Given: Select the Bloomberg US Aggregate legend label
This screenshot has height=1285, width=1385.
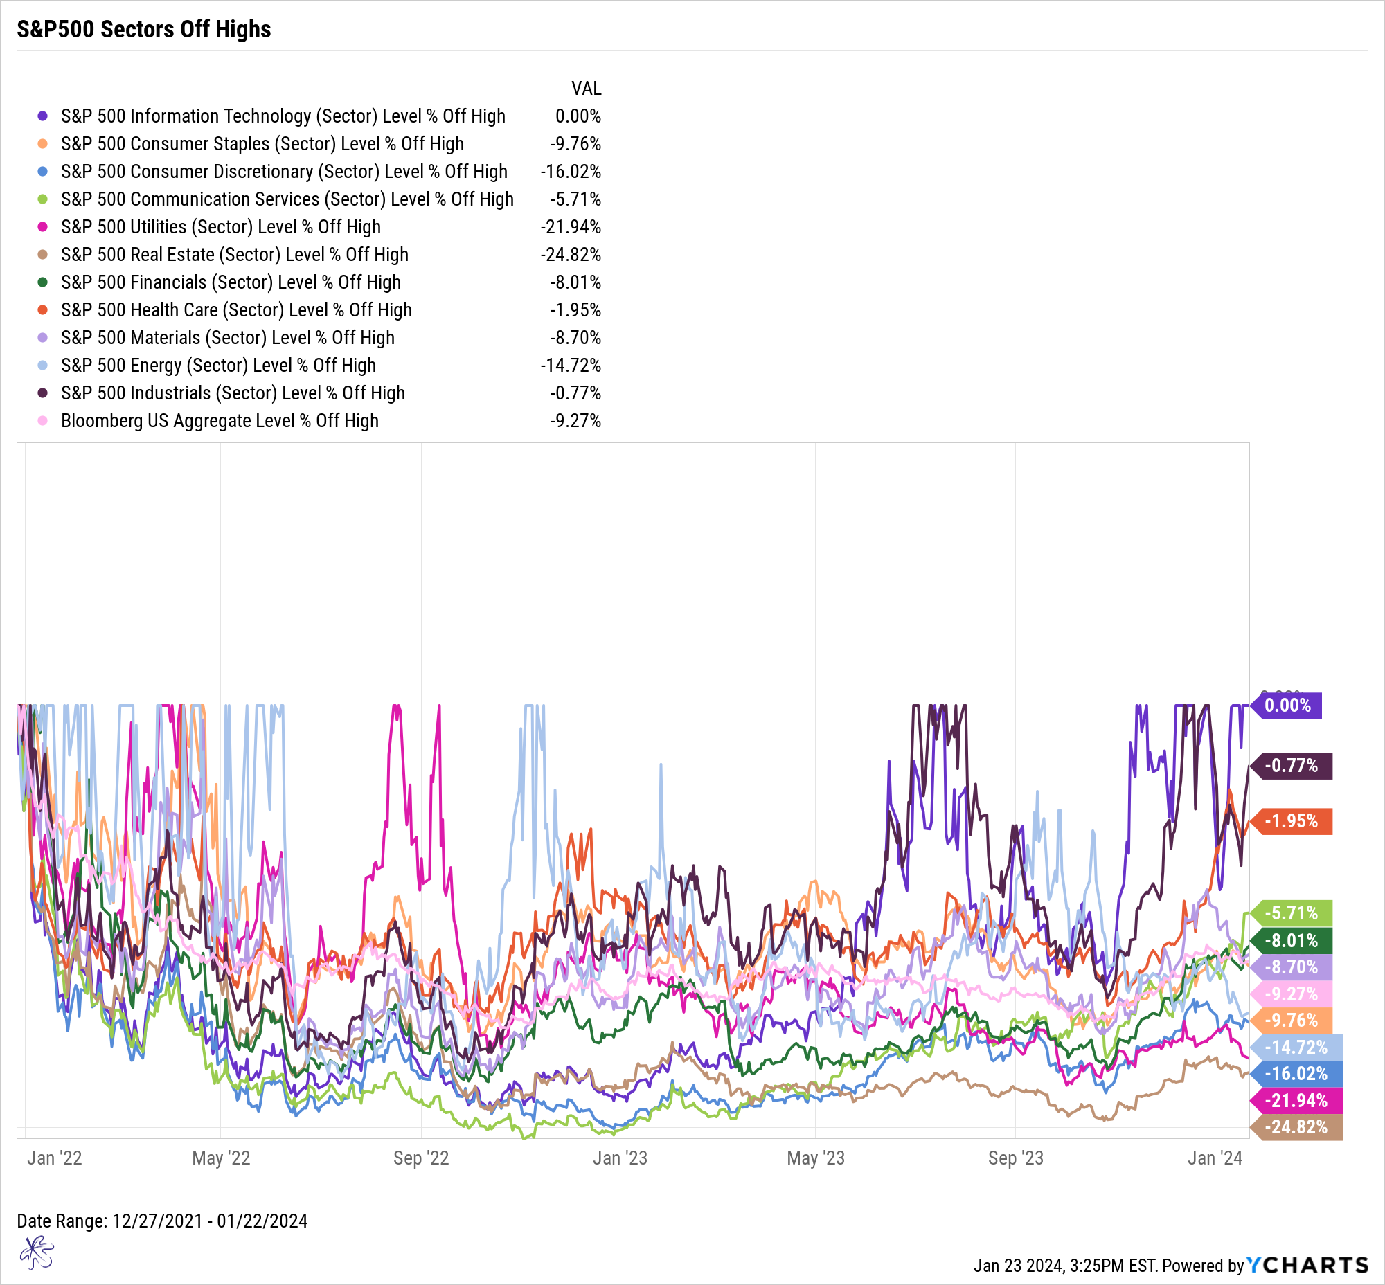Looking at the screenshot, I should point(220,422).
